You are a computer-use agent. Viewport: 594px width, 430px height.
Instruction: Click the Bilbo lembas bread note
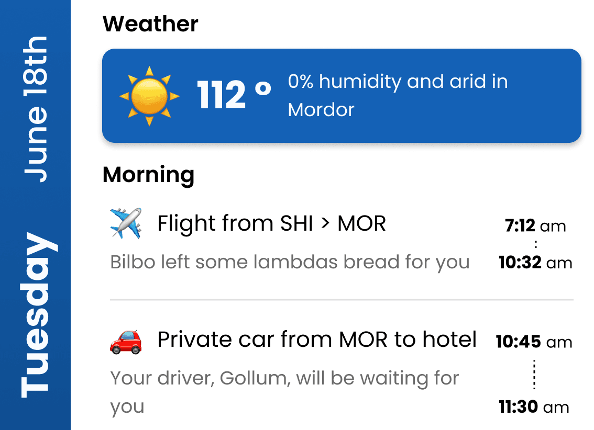point(290,262)
